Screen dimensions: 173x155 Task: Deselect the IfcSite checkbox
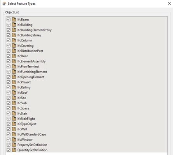pyautogui.click(x=9, y=98)
